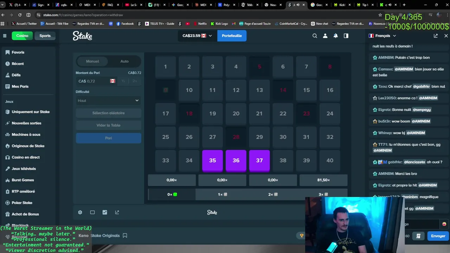This screenshot has width=450, height=253.
Task: Switch to Manuel betting mode
Action: pyautogui.click(x=92, y=61)
